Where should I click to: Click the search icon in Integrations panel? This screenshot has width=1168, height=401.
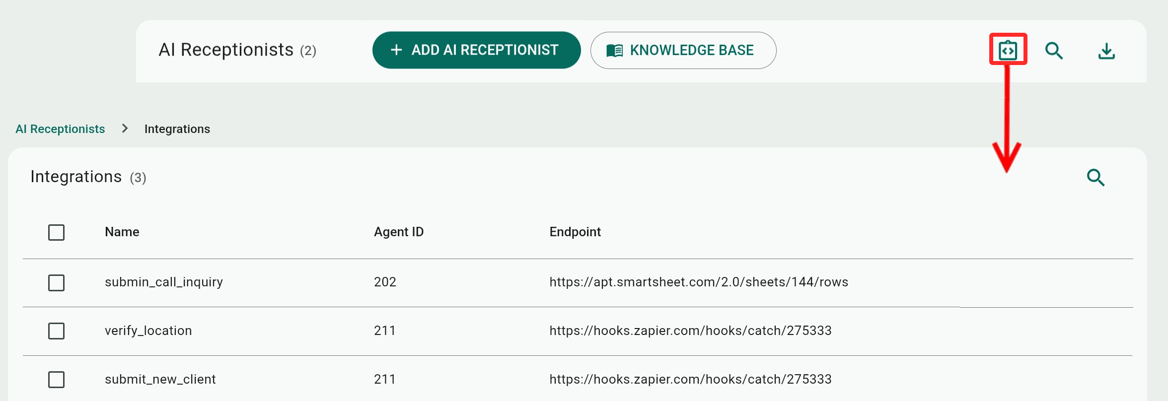coord(1095,177)
